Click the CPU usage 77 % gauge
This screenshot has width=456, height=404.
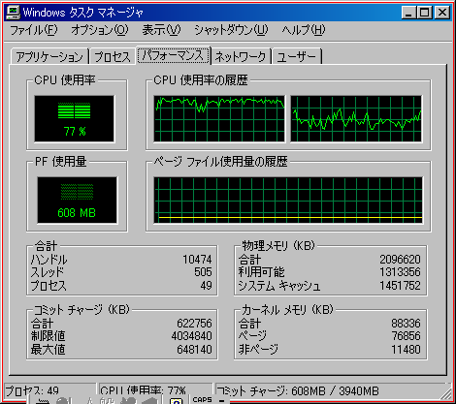pos(75,119)
